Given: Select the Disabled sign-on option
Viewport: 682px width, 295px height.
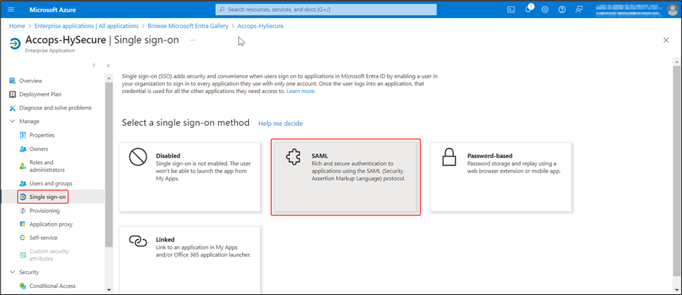Looking at the screenshot, I should [190, 177].
